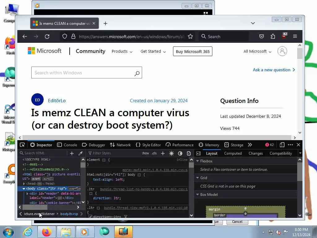Open the sign-in account avatar icon

pos(282,51)
